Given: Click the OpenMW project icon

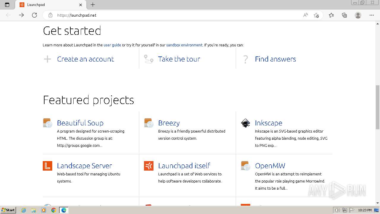Looking at the screenshot, I should tap(246, 166).
